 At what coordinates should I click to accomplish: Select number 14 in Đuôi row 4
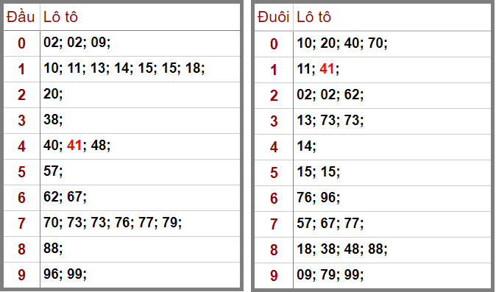pyautogui.click(x=305, y=146)
